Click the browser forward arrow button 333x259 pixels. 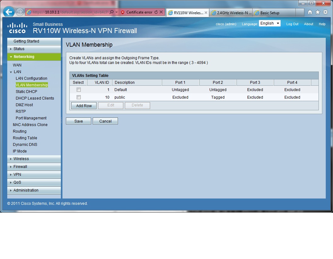tap(20, 12)
